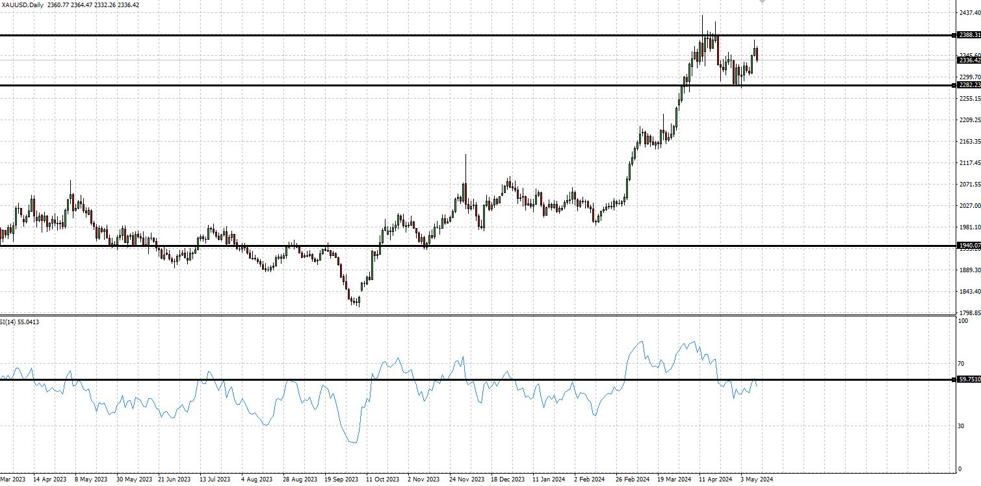
Task: Click the 2388.31 price label on axis
Action: tap(969, 35)
